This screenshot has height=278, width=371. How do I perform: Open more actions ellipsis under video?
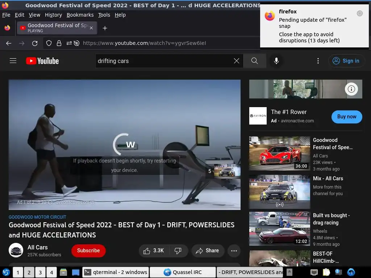pyautogui.click(x=234, y=250)
